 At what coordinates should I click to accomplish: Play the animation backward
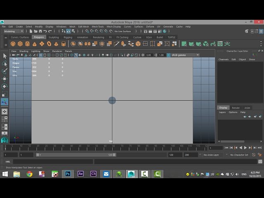(240, 148)
